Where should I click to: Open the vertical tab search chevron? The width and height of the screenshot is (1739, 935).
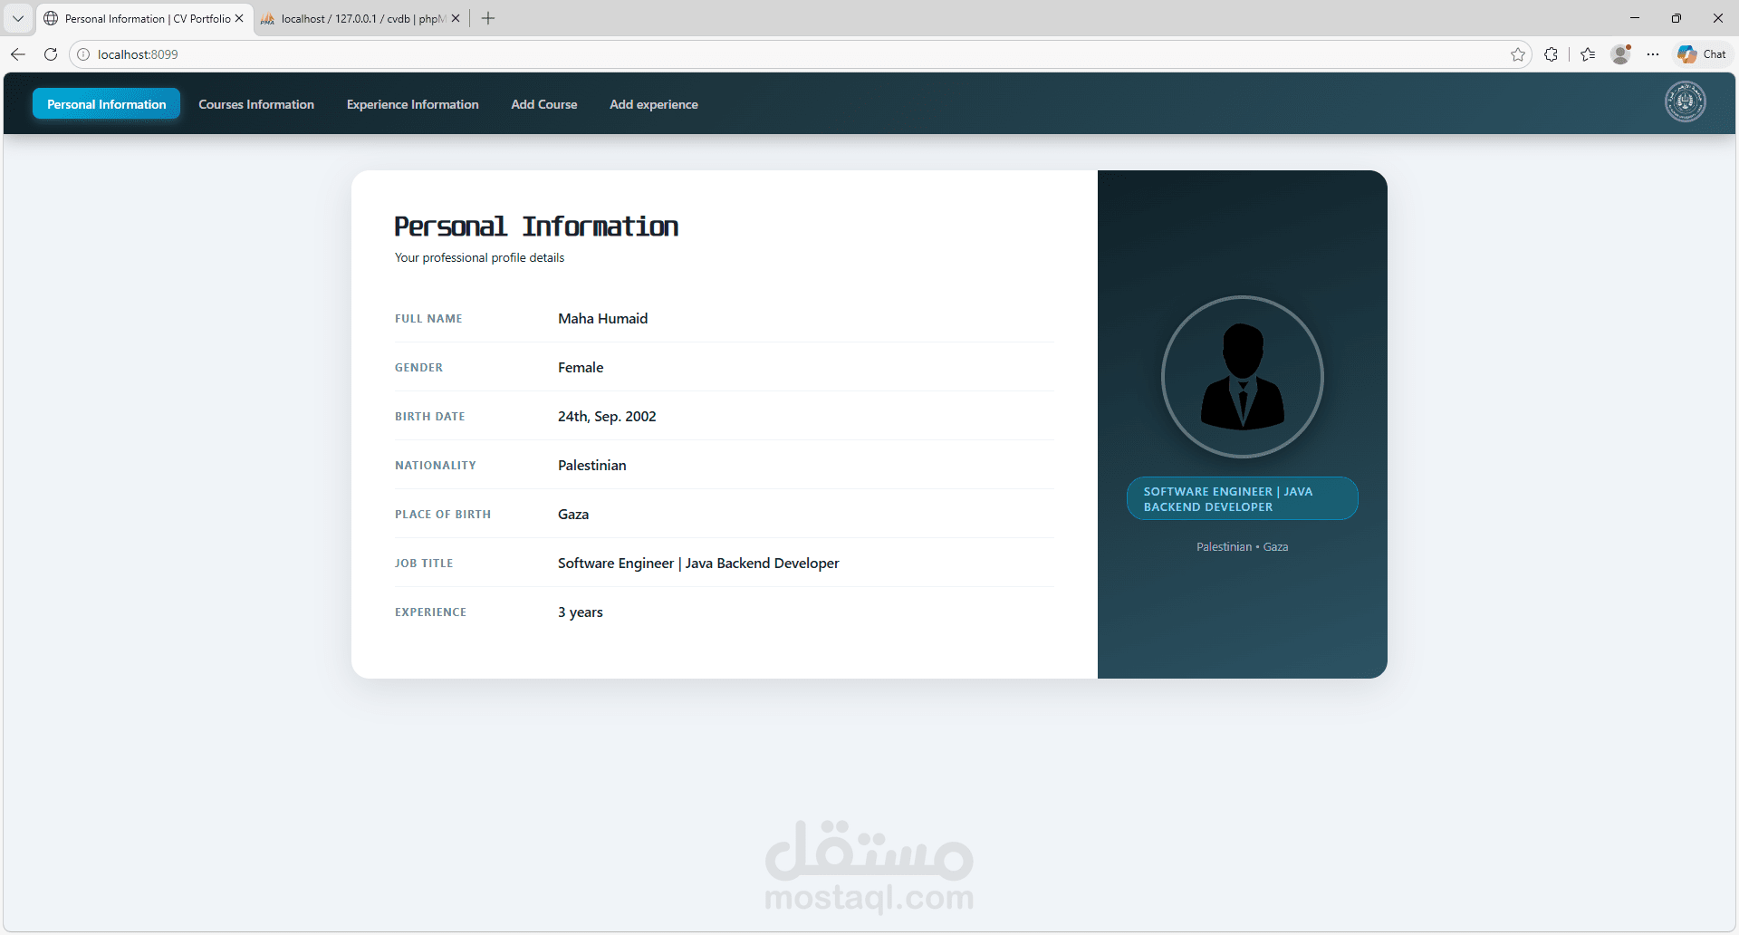17,18
